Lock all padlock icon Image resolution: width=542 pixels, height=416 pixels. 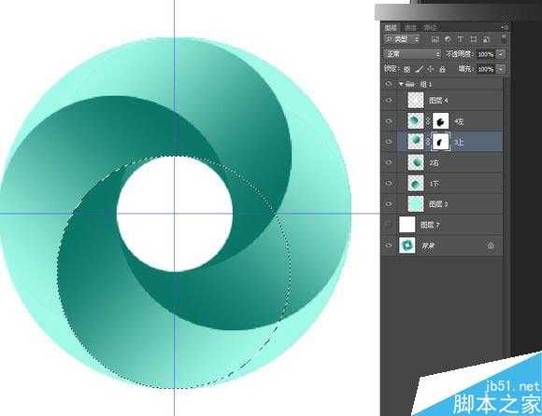pos(442,69)
